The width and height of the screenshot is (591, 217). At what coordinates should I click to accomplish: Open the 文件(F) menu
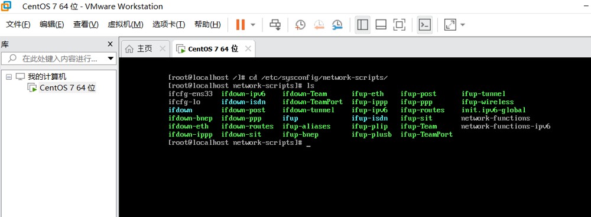(x=18, y=24)
